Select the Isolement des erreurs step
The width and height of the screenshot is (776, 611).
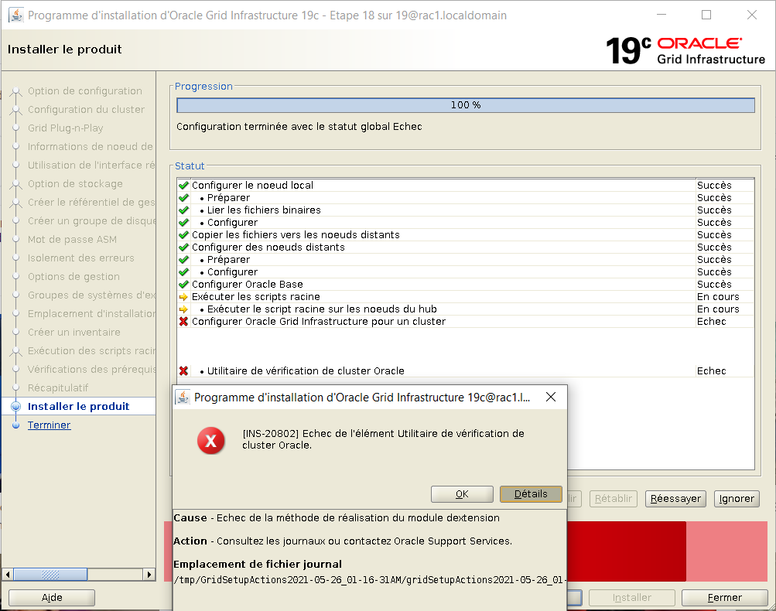pyautogui.click(x=81, y=258)
